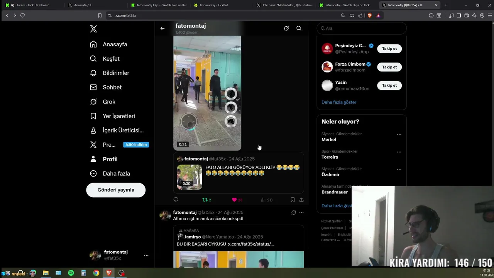Open quoted tweet 0:30 video thumbnail

189,177
